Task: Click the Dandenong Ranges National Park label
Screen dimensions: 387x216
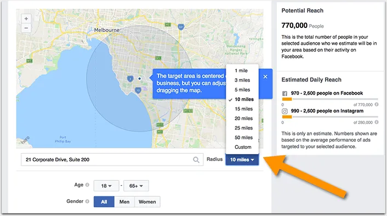Action: [236, 50]
